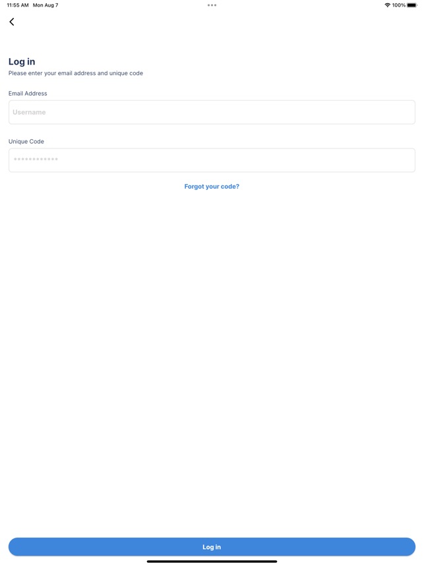The height and width of the screenshot is (566, 424).
Task: Tap the clock showing 11:55 AM
Action: [16, 5]
